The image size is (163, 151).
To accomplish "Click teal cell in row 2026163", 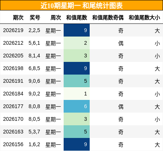I will click(77, 132).
